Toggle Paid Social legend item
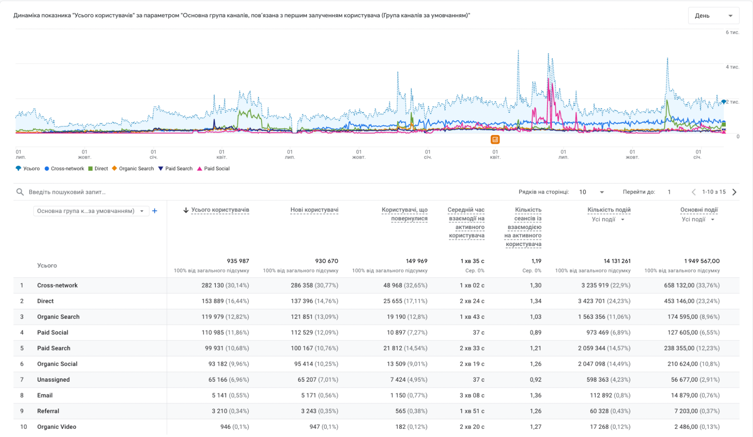Image resolution: width=753 pixels, height=437 pixels. tap(213, 169)
